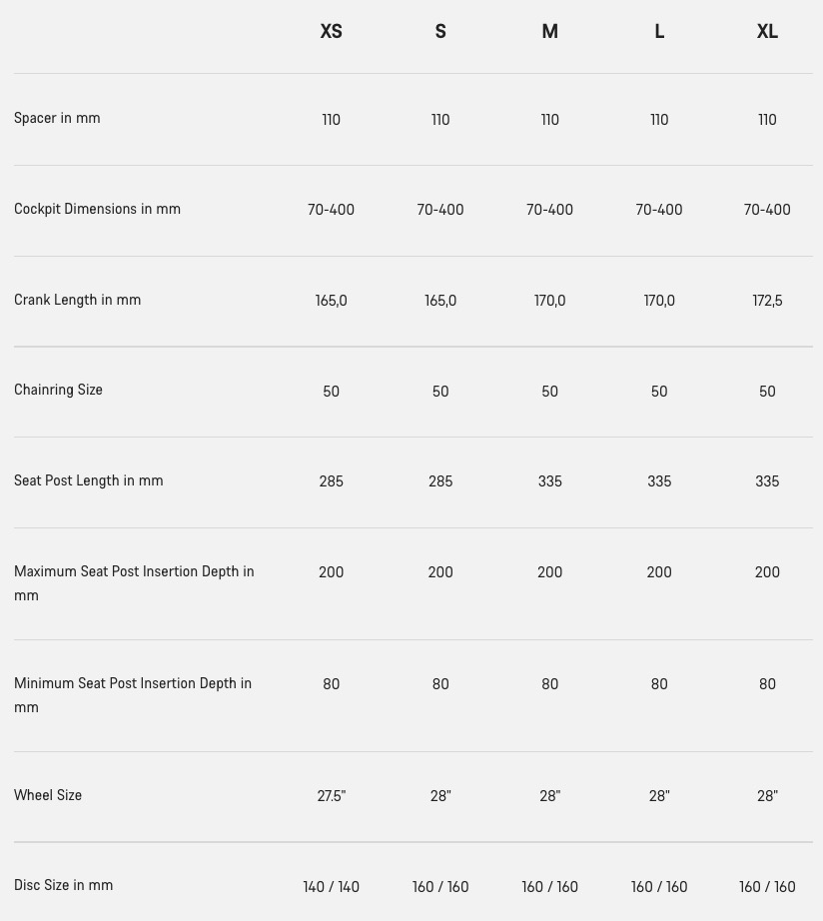Click the Disc Size in mm label
The height and width of the screenshot is (921, 823).
pos(64,885)
